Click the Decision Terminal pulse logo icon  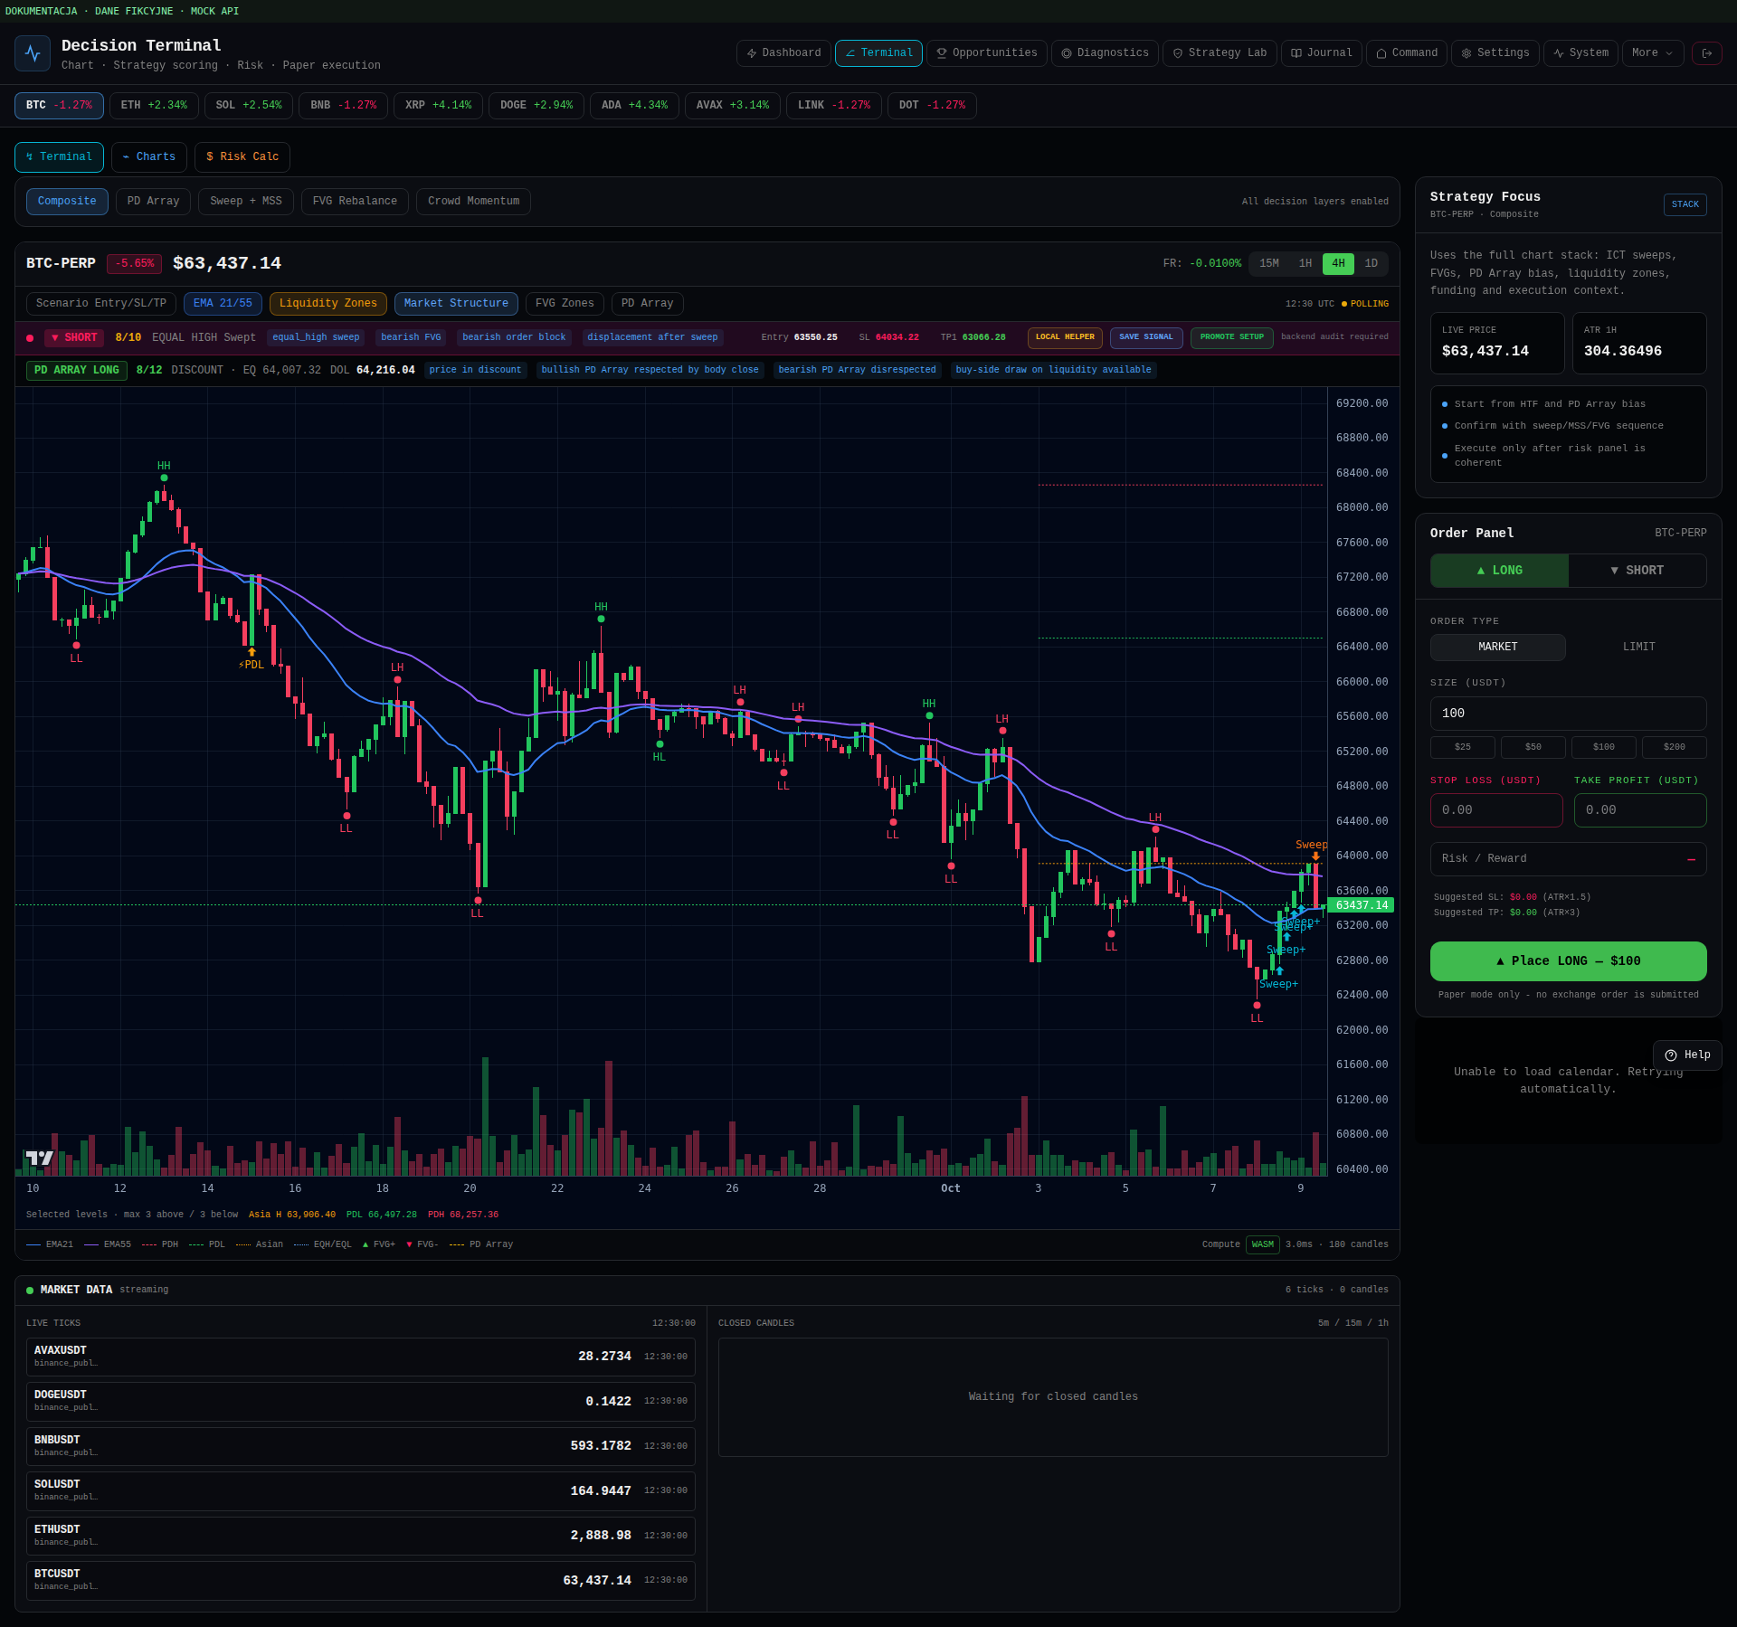33,53
